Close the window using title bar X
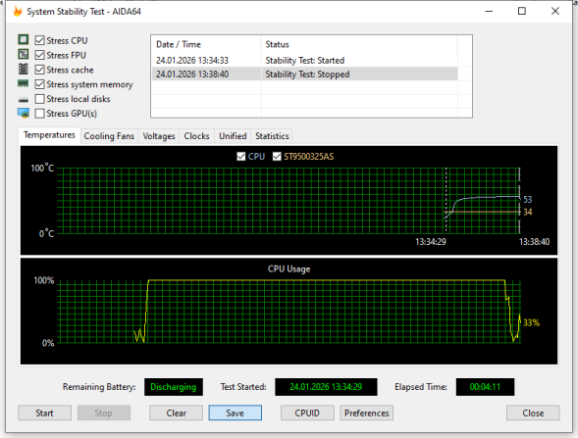This screenshot has height=438, width=578. pos(555,12)
